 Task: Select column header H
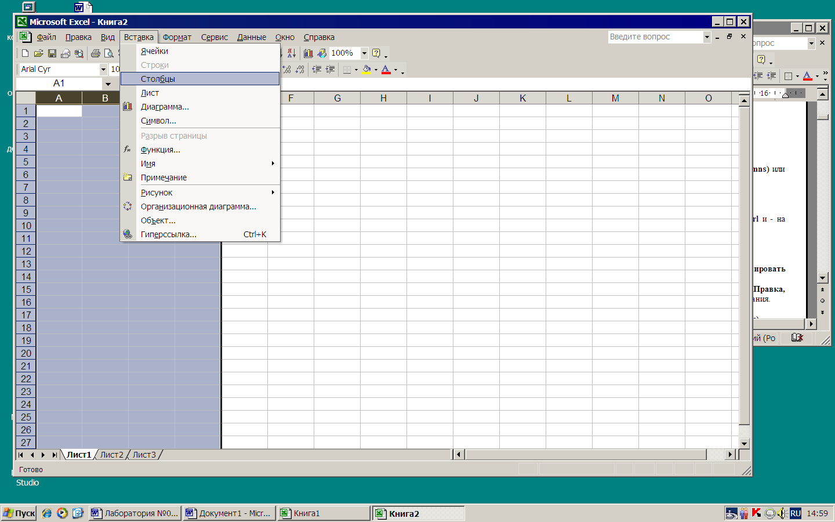click(x=383, y=98)
